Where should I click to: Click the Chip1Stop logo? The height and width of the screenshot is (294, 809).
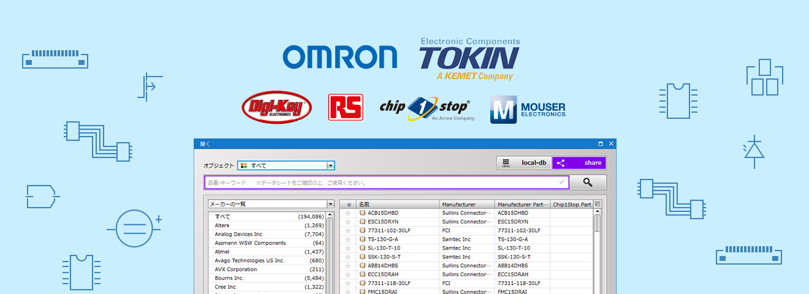pos(427,107)
